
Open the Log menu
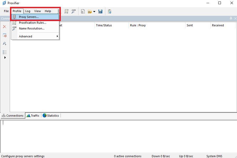point(28,11)
